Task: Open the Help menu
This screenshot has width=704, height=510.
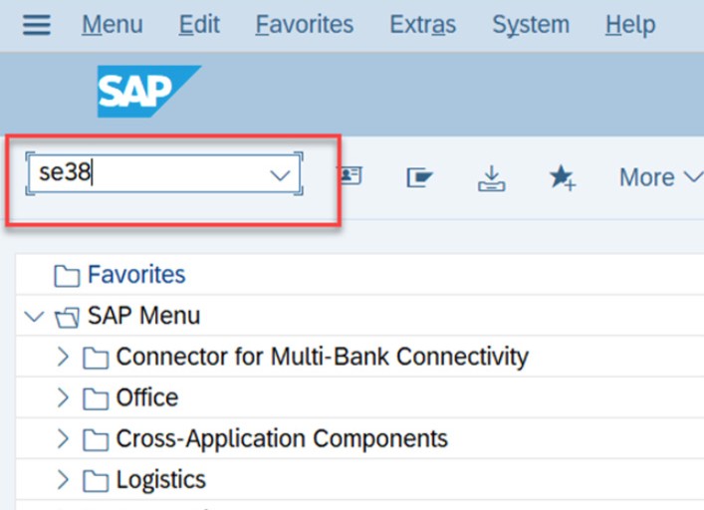Action: pyautogui.click(x=630, y=25)
